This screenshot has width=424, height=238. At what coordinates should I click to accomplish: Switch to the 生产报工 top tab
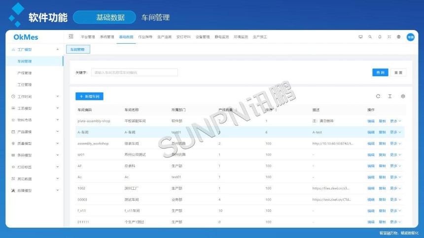click(260, 37)
